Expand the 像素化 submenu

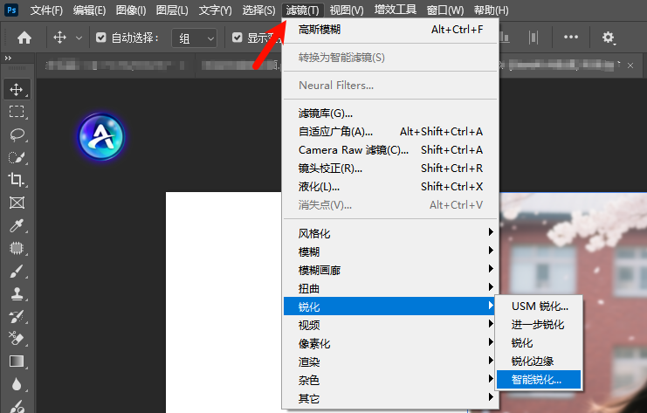[390, 343]
